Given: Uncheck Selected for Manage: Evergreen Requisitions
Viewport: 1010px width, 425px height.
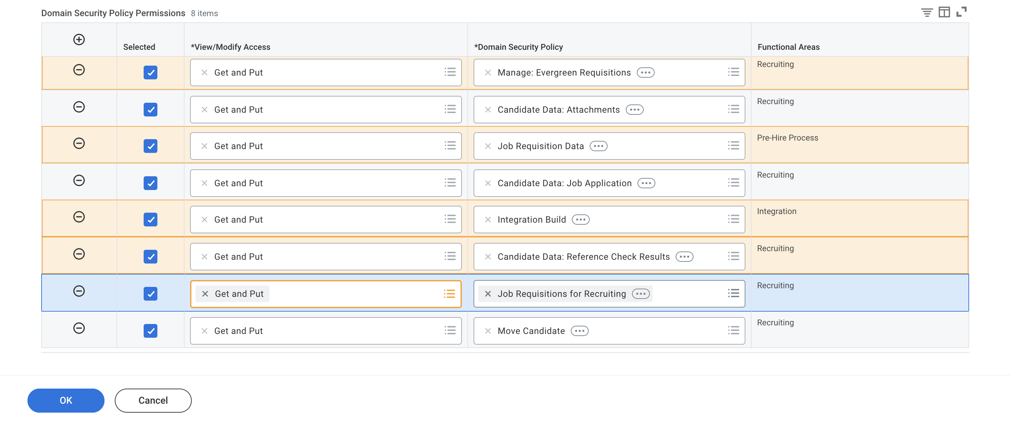Looking at the screenshot, I should (x=150, y=72).
